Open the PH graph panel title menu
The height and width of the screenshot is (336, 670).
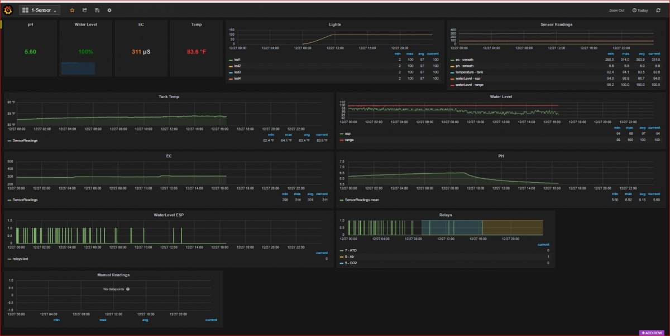tap(501, 156)
